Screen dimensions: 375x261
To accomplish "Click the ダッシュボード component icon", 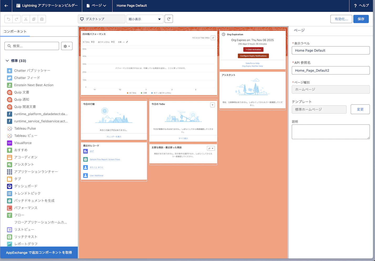I will (x=9, y=186).
